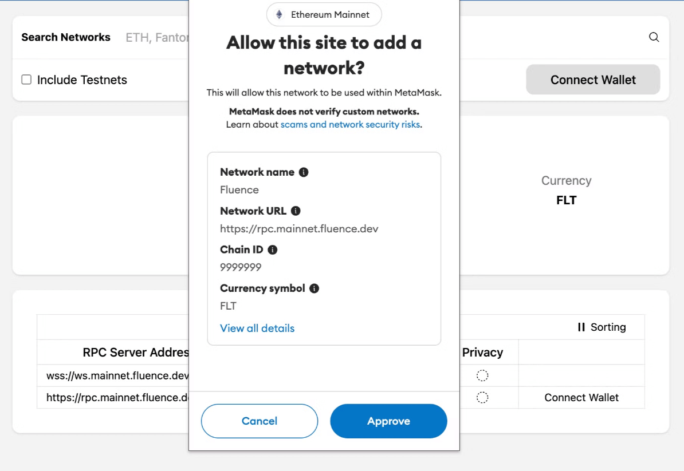Approve adding the Fluence network
Image resolution: width=684 pixels, height=471 pixels.
388,421
